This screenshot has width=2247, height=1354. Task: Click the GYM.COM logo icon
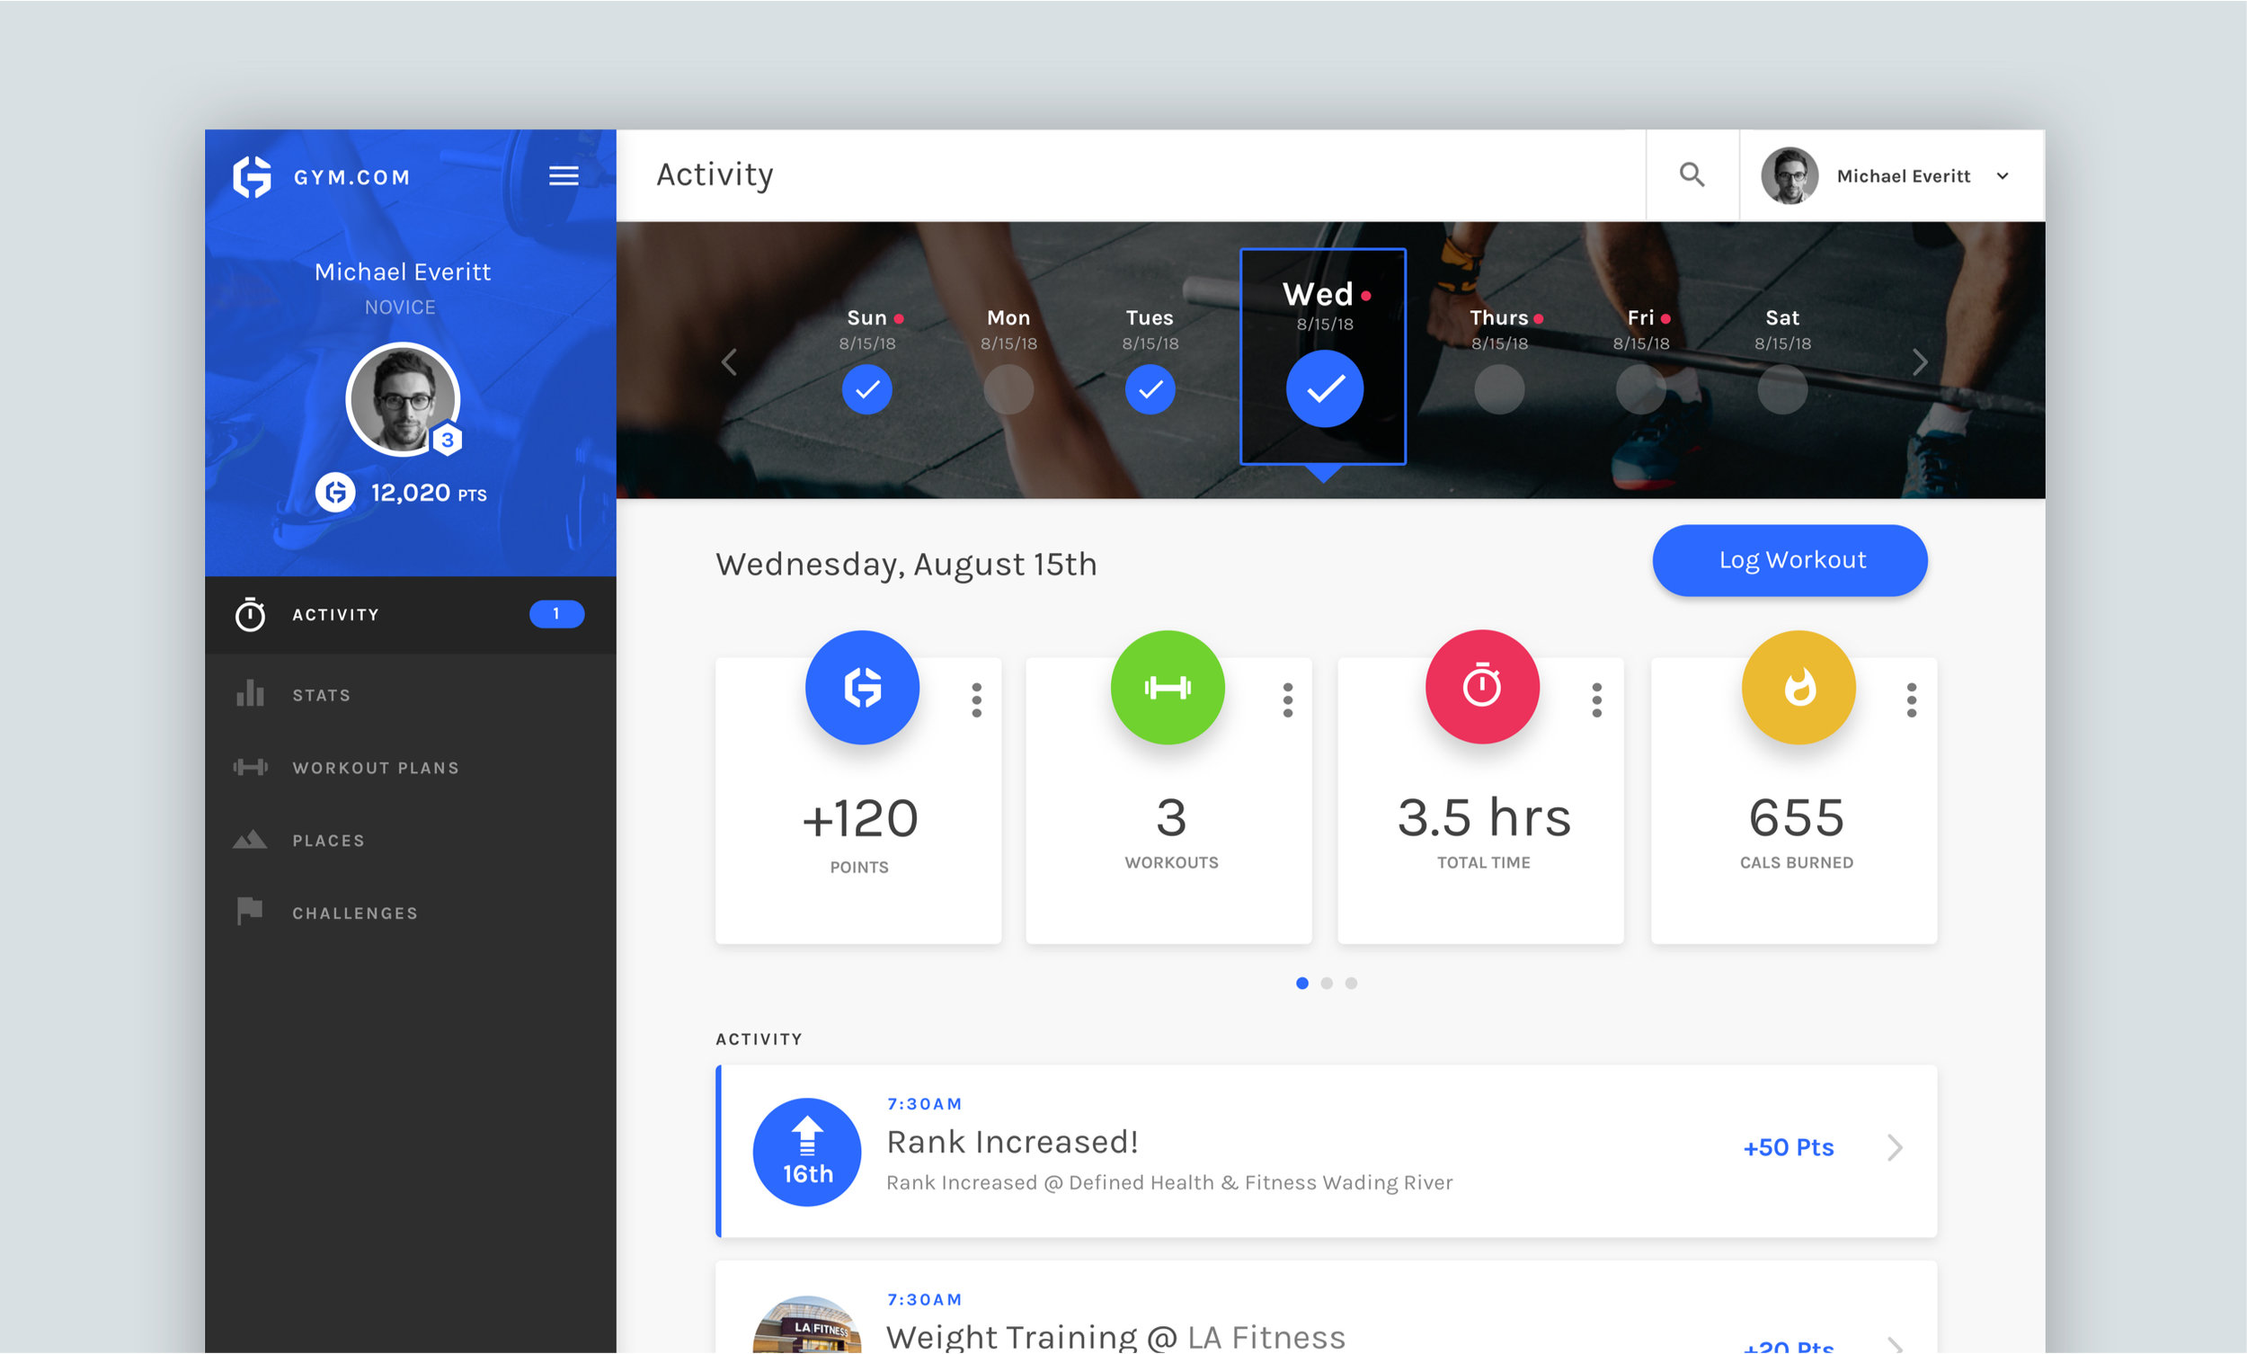[253, 176]
